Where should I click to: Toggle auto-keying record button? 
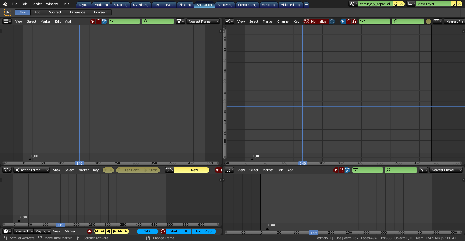click(90, 231)
